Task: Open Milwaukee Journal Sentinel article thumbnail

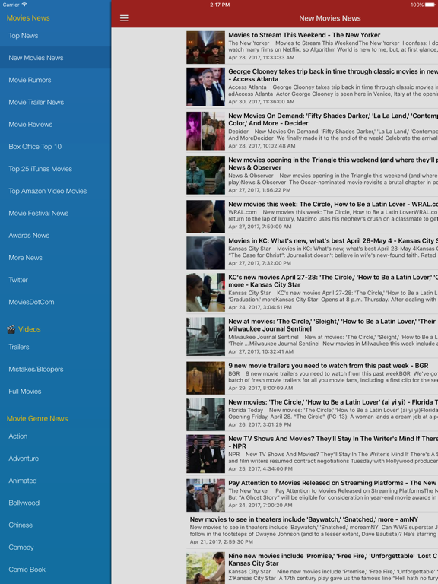Action: [205, 337]
